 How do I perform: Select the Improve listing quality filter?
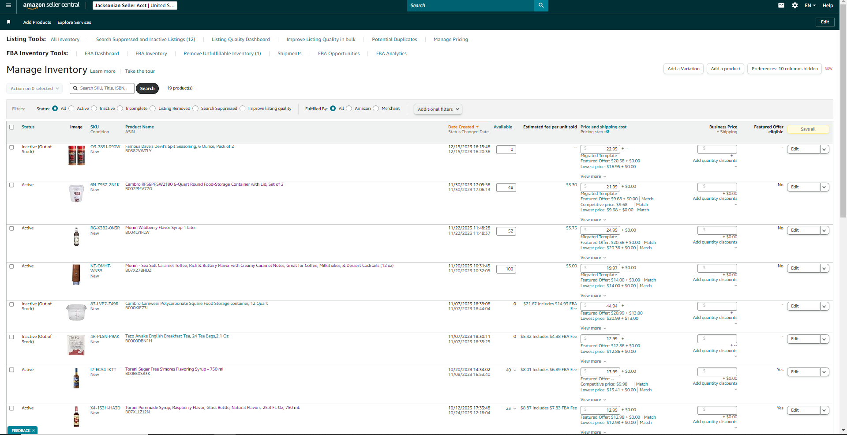[x=243, y=109]
